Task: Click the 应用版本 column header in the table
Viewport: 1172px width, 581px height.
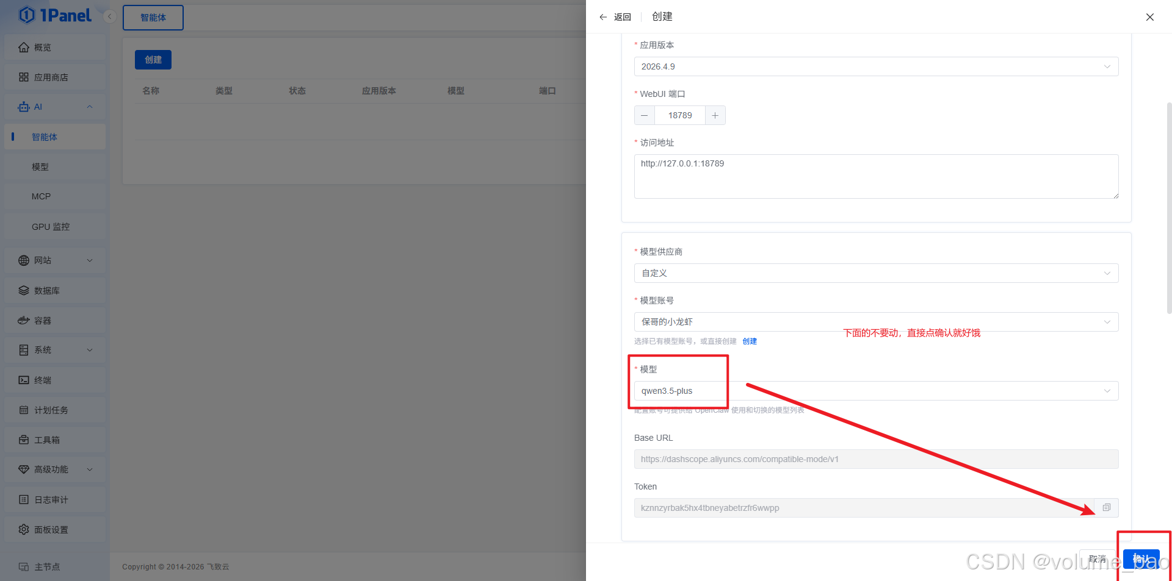Action: [379, 91]
